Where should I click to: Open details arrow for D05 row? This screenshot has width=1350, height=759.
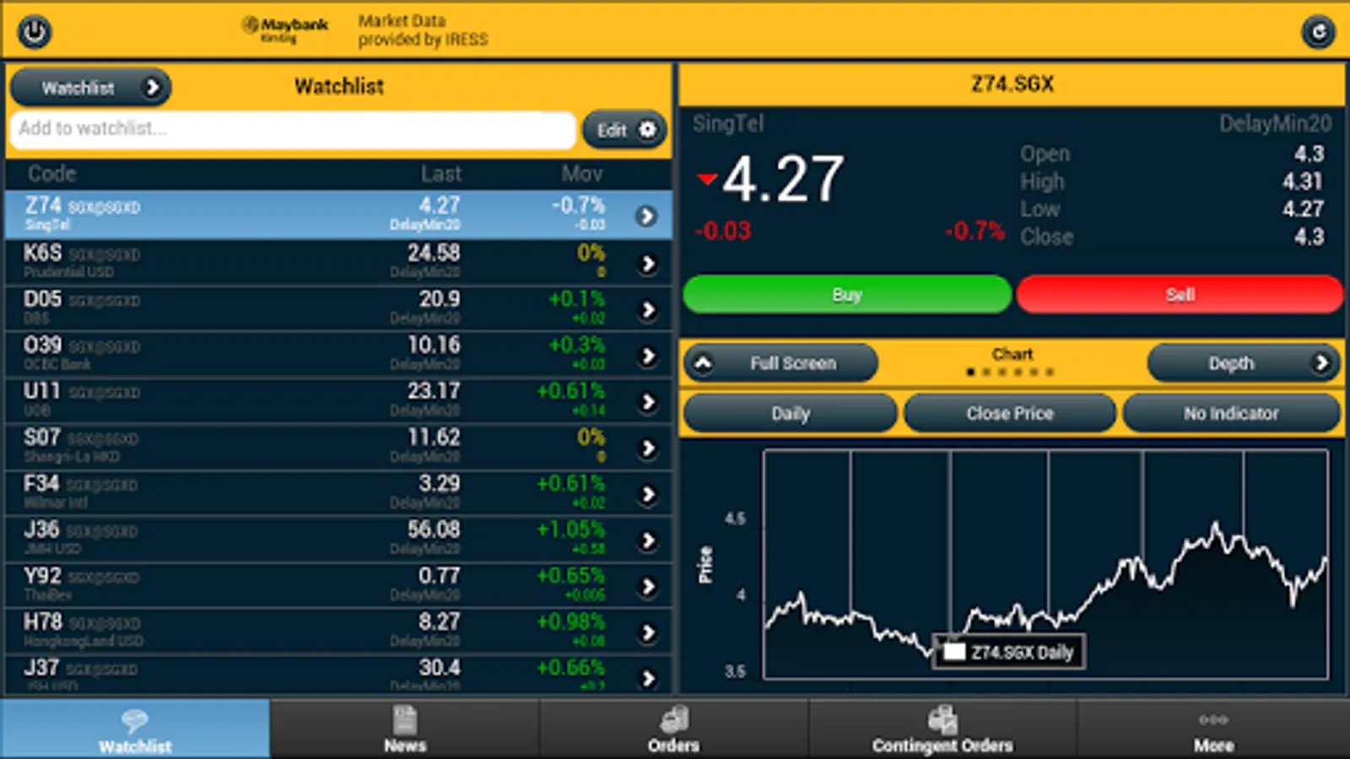click(x=647, y=310)
